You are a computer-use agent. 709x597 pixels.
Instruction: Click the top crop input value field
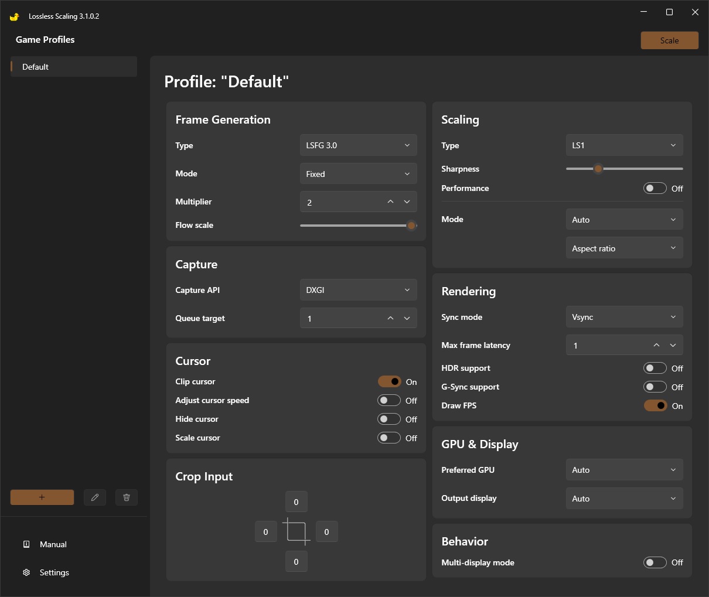[296, 502]
